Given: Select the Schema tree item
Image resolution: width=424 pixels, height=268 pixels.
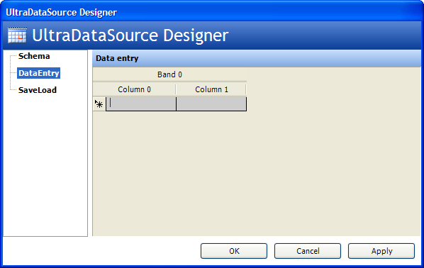Looking at the screenshot, I should [34, 56].
